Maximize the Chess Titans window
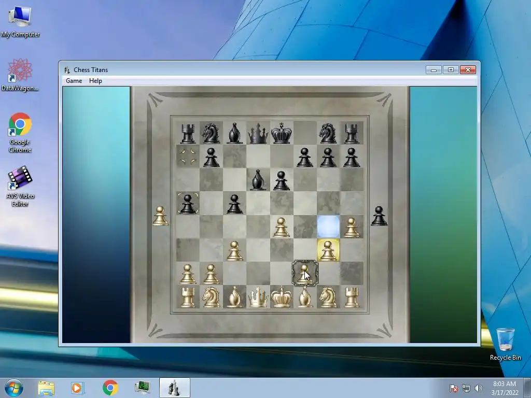This screenshot has height=398, width=531. [x=451, y=70]
